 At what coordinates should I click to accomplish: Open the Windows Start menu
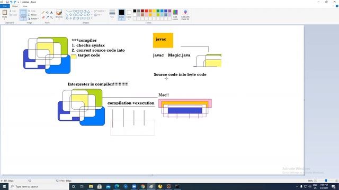[x=4, y=186]
